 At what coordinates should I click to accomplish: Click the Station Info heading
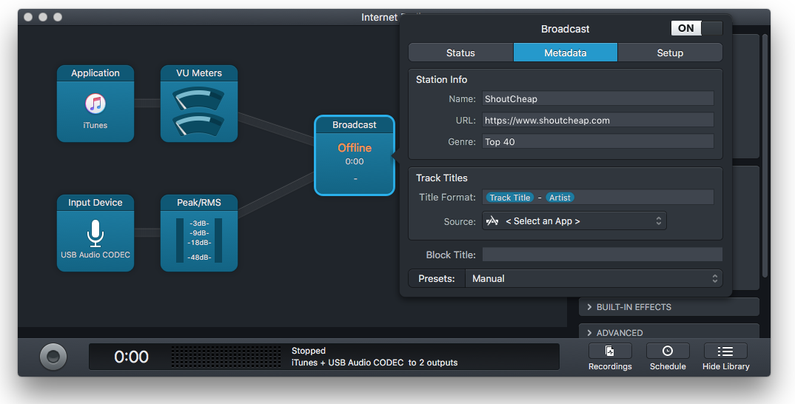[442, 80]
